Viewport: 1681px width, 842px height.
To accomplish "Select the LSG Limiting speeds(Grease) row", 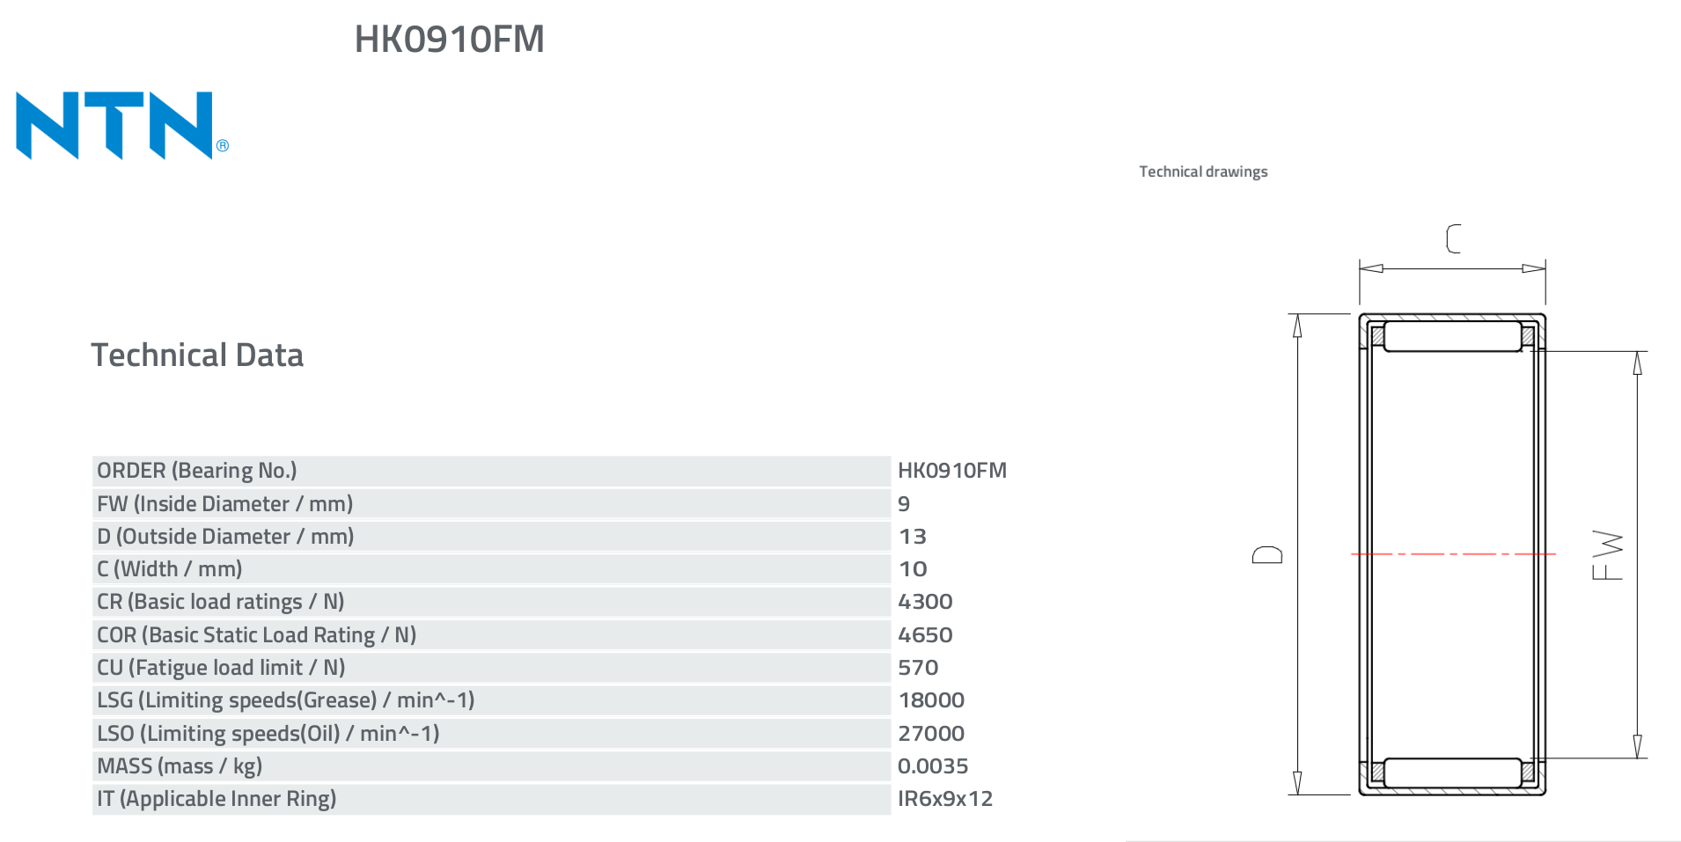I will 491,700.
